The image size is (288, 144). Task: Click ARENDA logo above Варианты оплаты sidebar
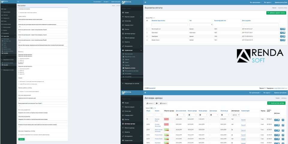pyautogui.click(x=126, y=2)
